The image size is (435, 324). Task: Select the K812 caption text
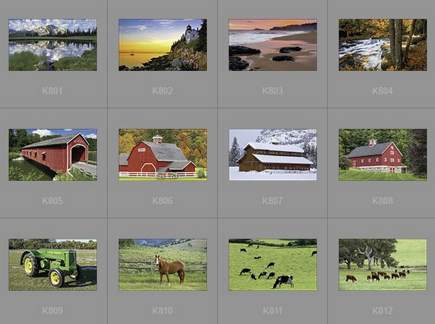pyautogui.click(x=382, y=311)
